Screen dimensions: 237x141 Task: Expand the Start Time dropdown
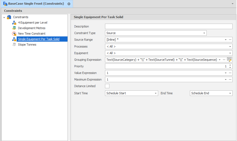point(156,93)
